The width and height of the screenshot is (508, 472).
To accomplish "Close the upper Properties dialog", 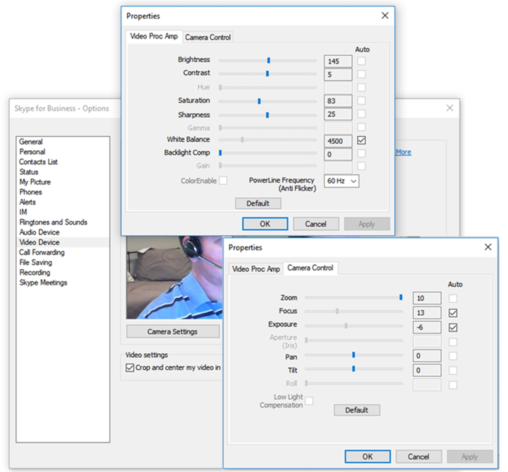I will [x=385, y=15].
